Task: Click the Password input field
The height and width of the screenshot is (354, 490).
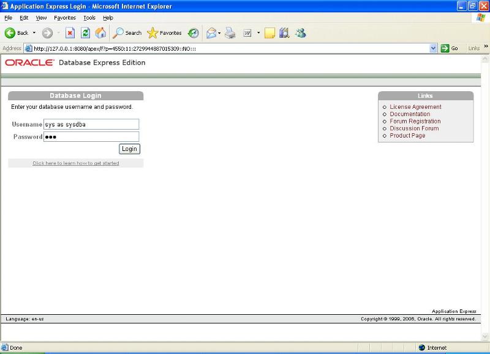Action: point(91,136)
